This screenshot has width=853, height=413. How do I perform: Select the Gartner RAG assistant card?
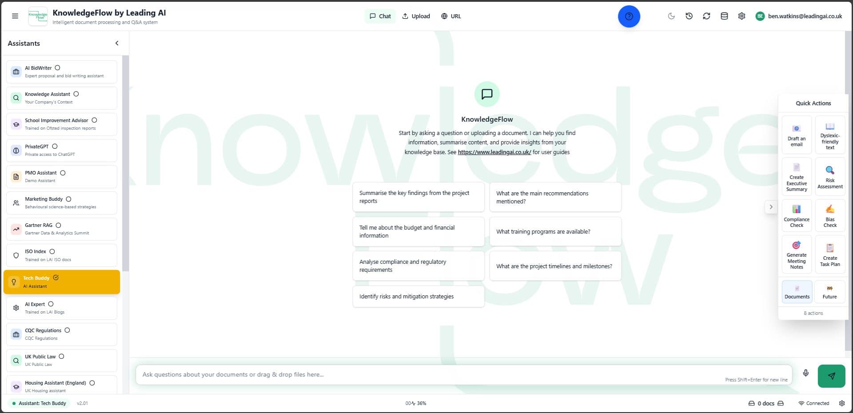coord(62,229)
